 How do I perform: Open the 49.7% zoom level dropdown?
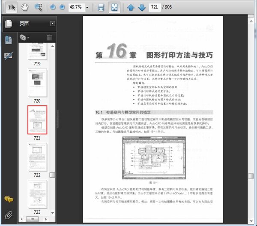point(87,8)
